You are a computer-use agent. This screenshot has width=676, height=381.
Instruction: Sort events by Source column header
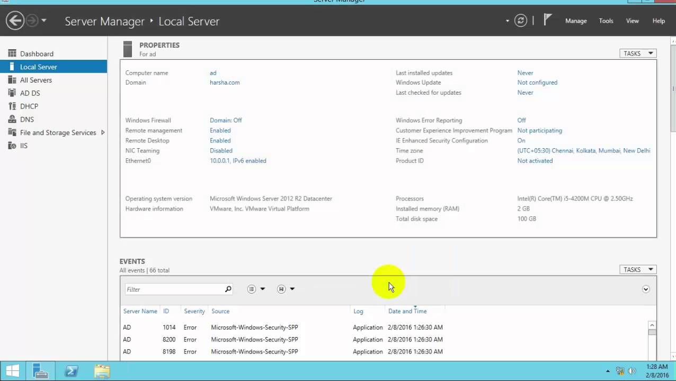click(x=220, y=311)
